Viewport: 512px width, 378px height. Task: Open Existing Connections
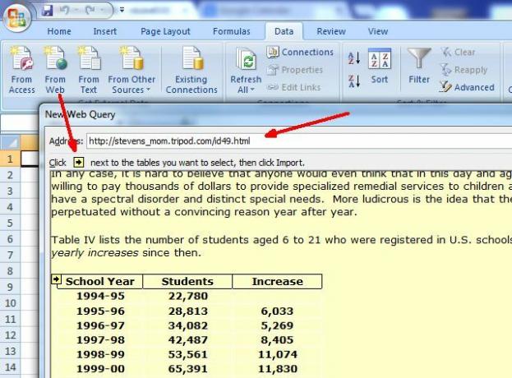tap(191, 70)
